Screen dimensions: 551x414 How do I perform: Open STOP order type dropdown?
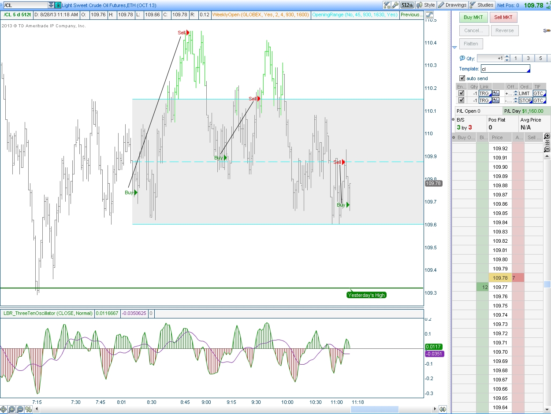coord(525,100)
